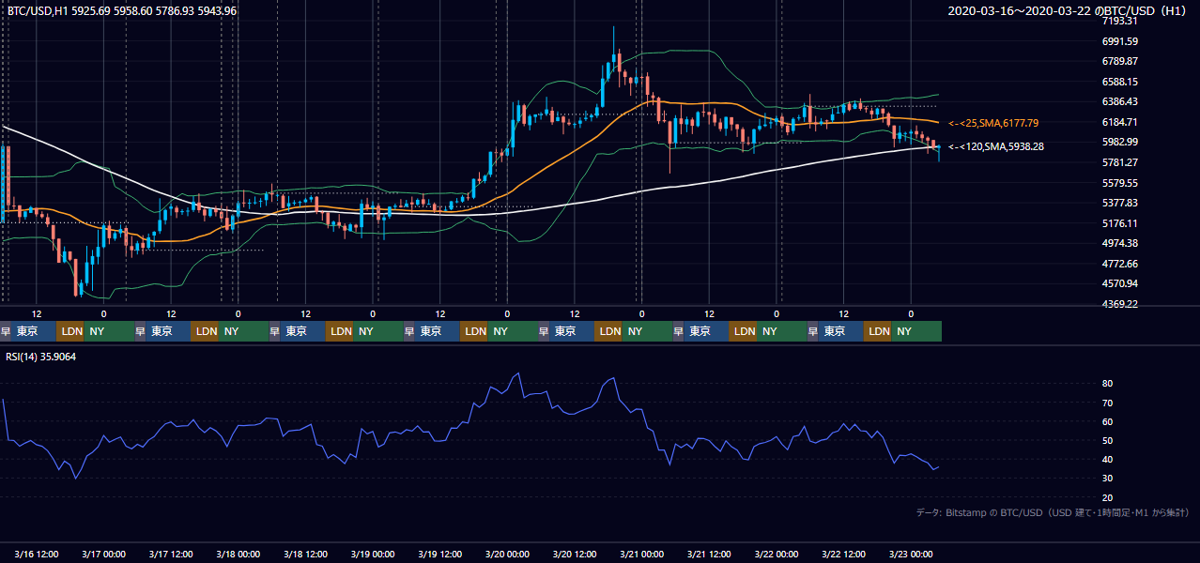
Task: Click RSI scale value 70
Action: 1107,403
